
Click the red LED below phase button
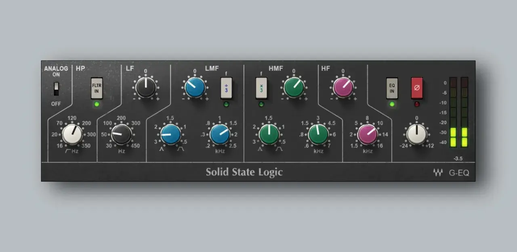(417, 105)
